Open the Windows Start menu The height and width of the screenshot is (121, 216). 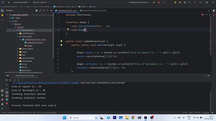pos(64,118)
